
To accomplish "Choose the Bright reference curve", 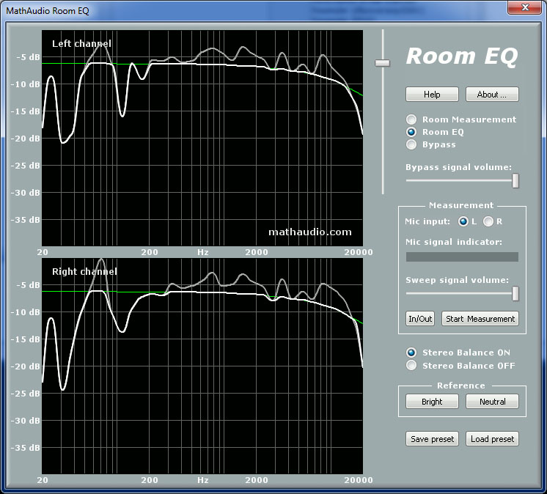I will point(432,402).
